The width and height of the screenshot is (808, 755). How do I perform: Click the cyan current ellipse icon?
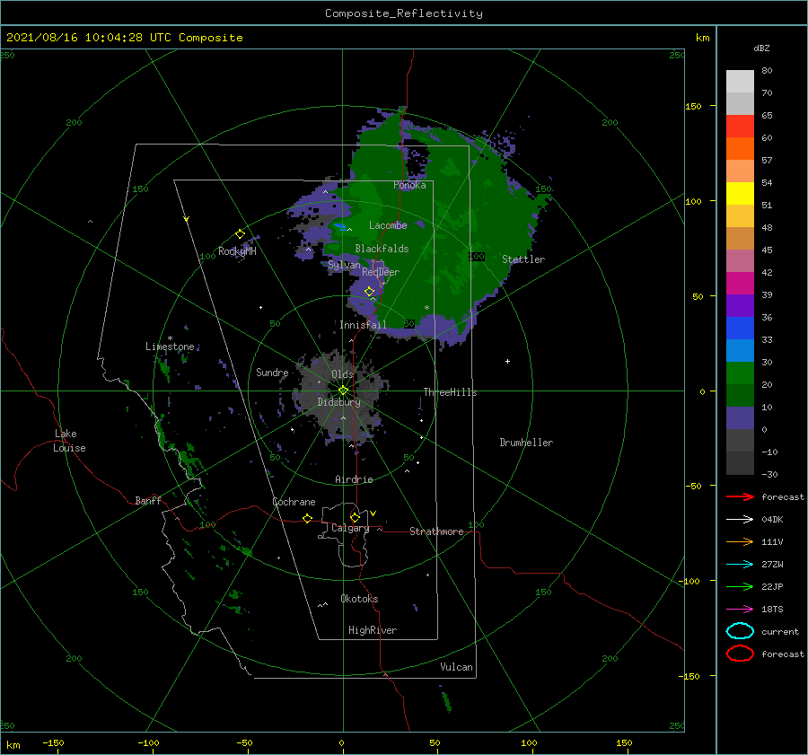[x=740, y=631]
